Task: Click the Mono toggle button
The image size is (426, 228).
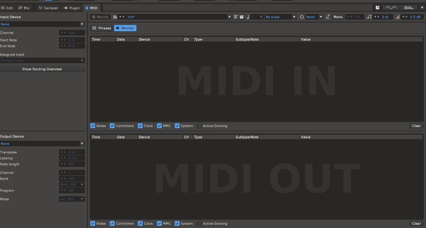Action: [x=338, y=17]
